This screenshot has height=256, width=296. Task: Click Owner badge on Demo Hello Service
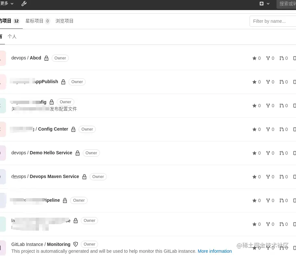pos(91,153)
